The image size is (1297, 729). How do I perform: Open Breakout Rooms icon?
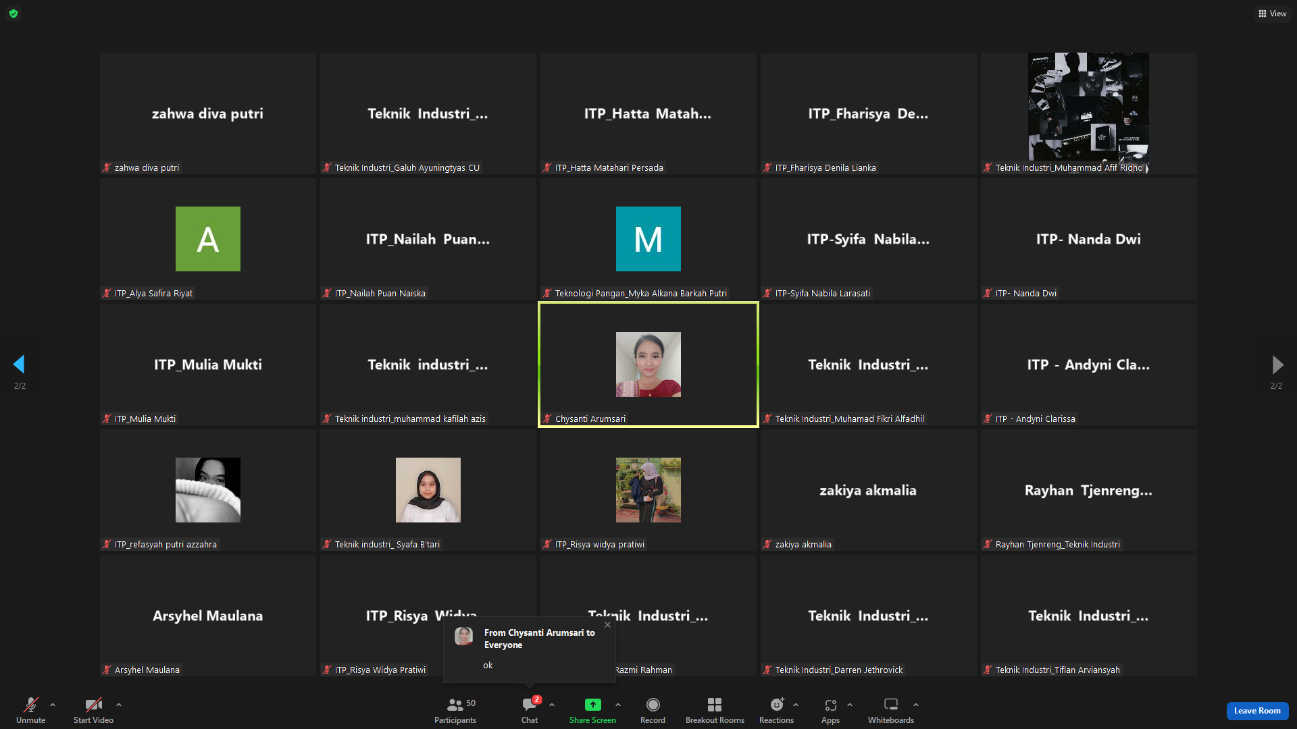(x=715, y=705)
